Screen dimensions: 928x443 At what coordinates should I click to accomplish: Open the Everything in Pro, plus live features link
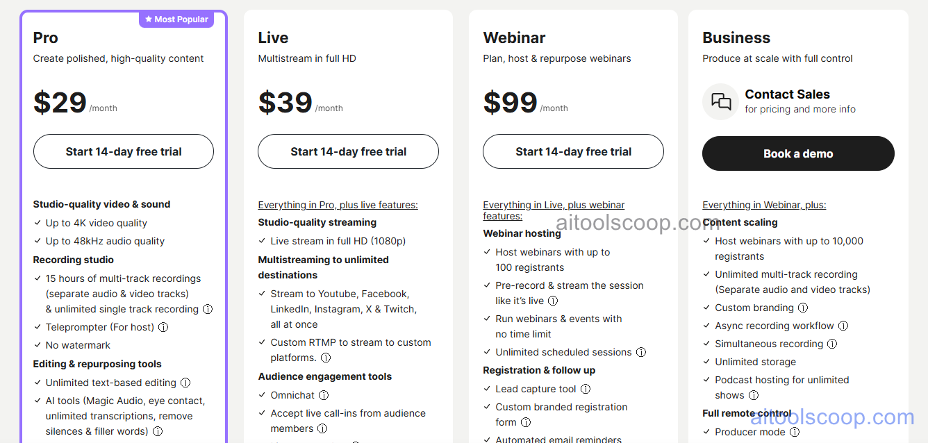(338, 205)
